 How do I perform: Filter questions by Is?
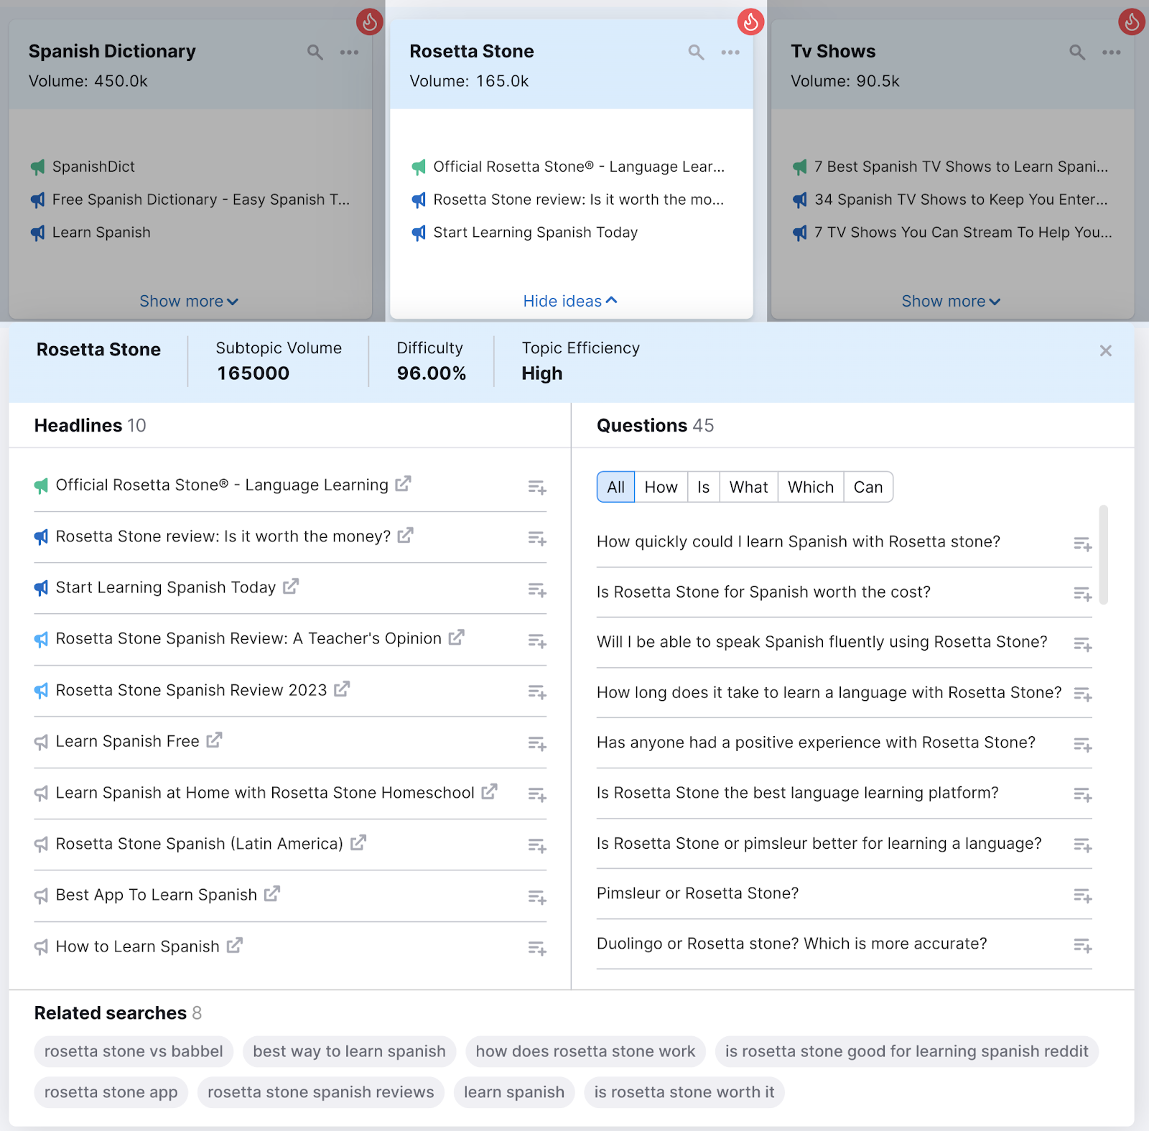click(x=703, y=487)
